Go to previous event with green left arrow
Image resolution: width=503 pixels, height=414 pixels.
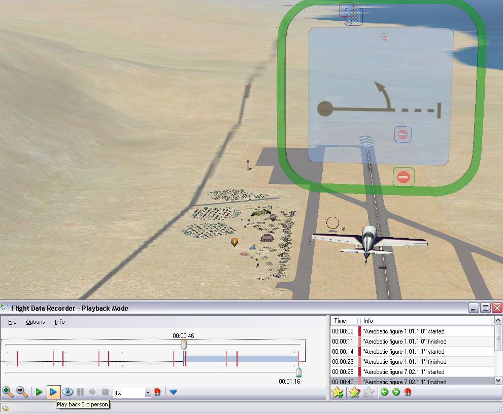point(385,392)
